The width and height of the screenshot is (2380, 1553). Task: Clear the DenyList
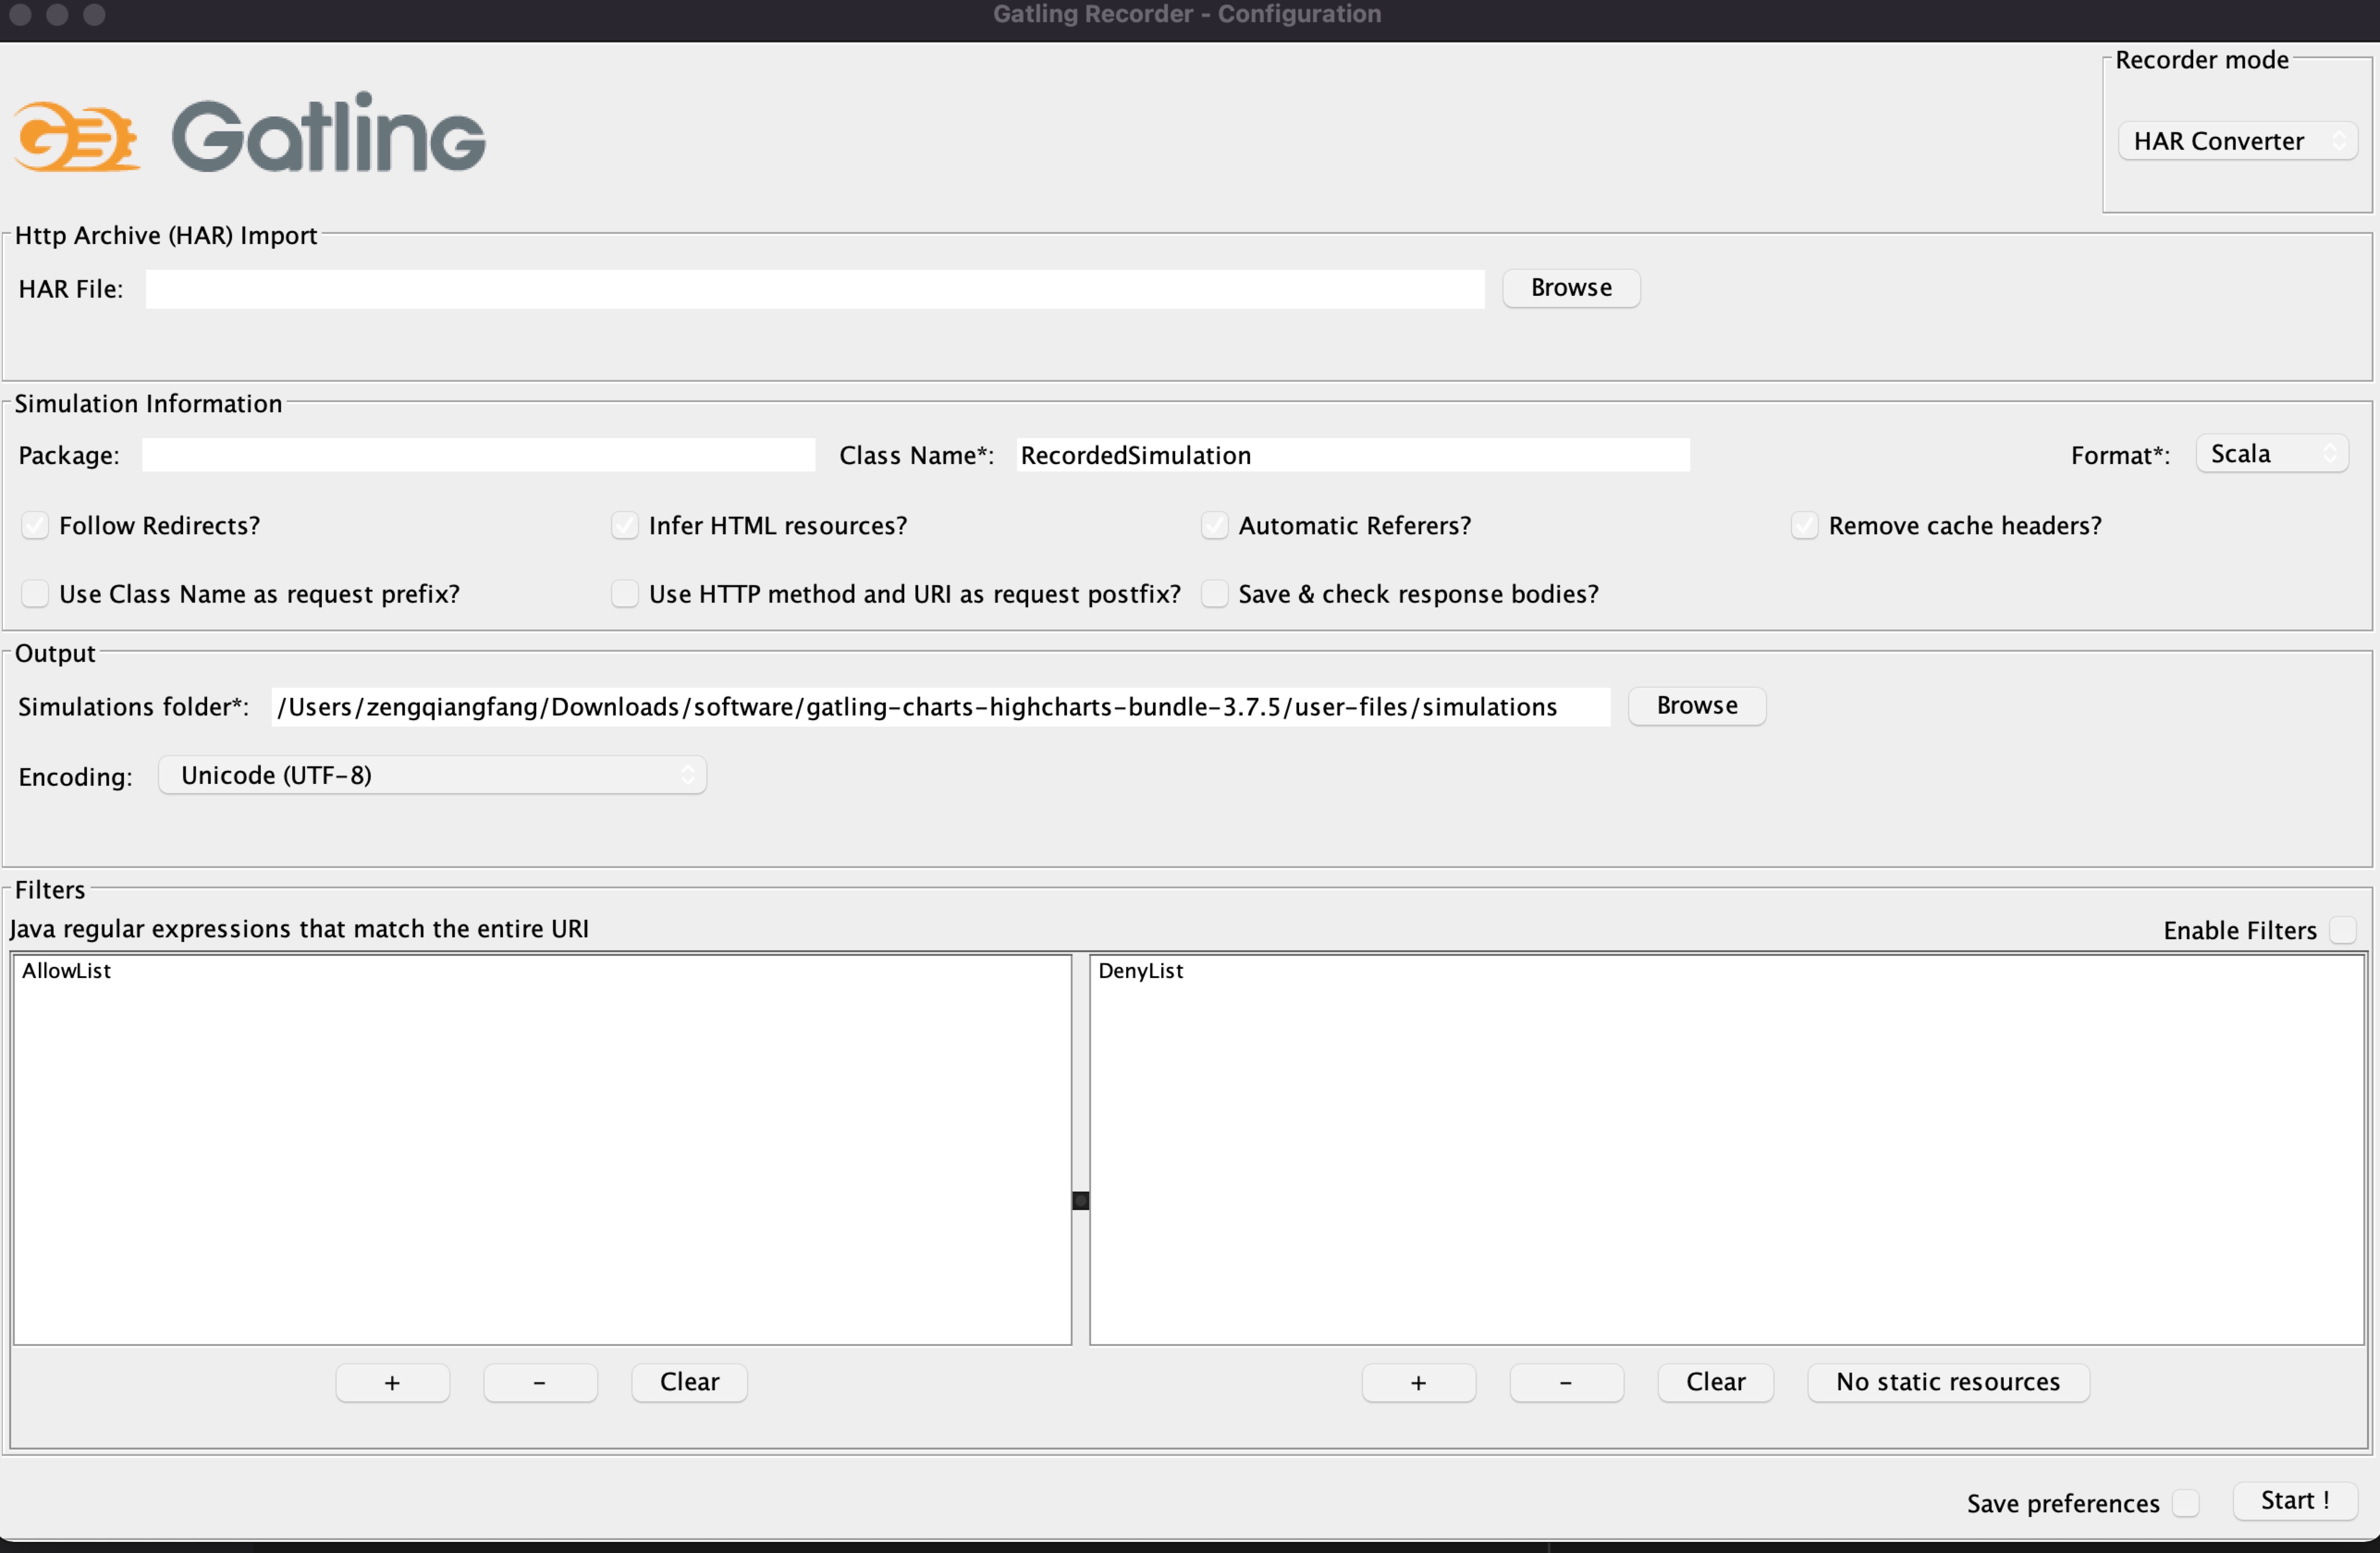click(x=1715, y=1383)
